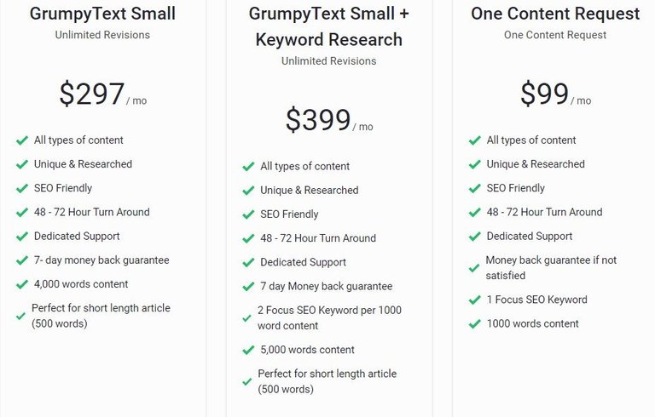Viewport: 655px width, 417px height.
Task: Click the $399 / mo price
Action: 329,120
